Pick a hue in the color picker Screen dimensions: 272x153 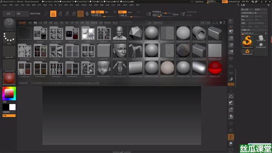[9, 93]
